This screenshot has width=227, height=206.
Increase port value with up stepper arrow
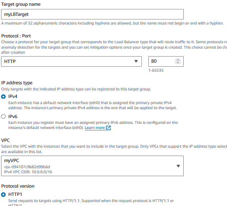click(178, 60)
